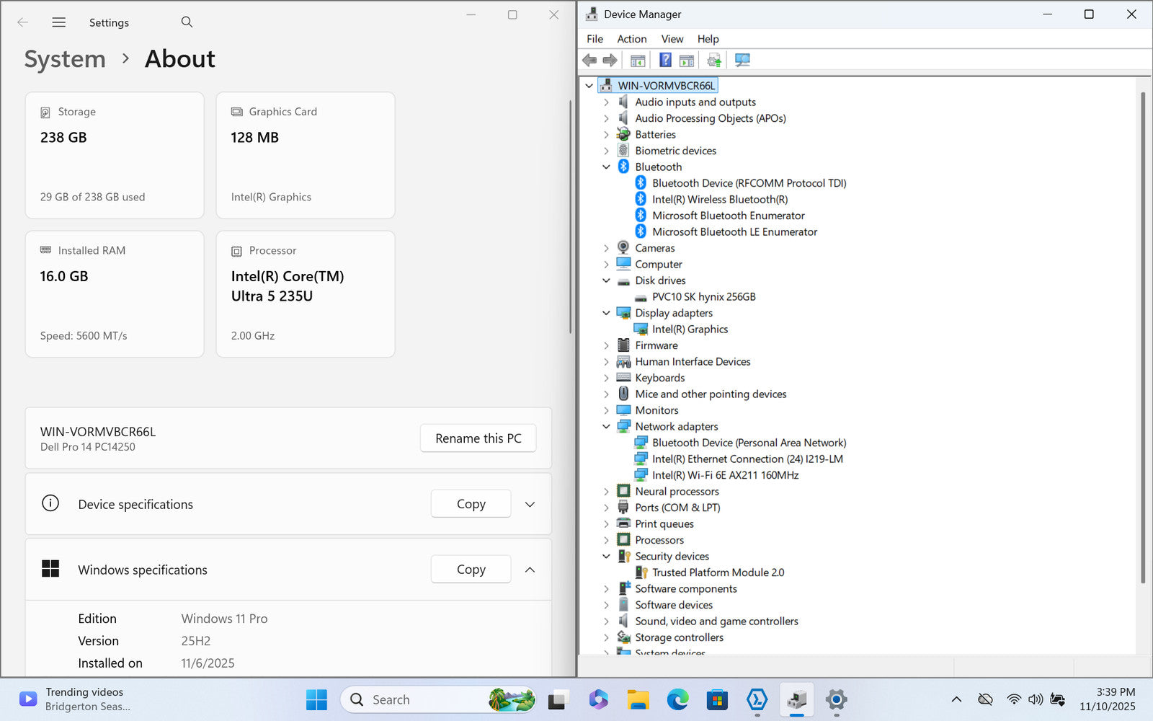Open the Action menu

point(631,39)
